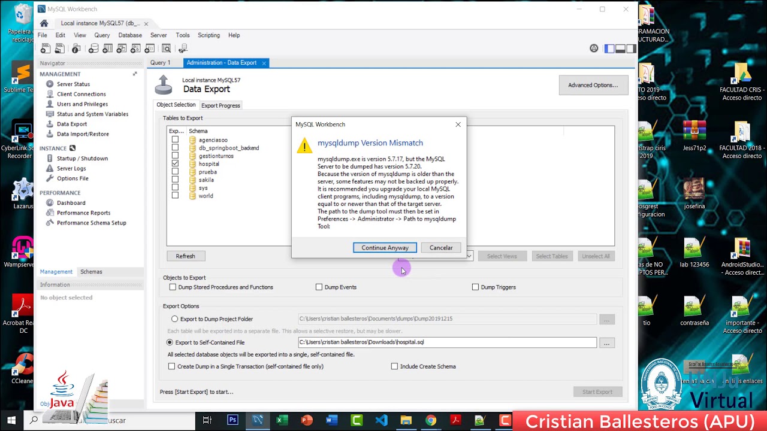This screenshot has width=767, height=431.
Task: Click the Create New View toolbar icon
Action: tap(120, 48)
